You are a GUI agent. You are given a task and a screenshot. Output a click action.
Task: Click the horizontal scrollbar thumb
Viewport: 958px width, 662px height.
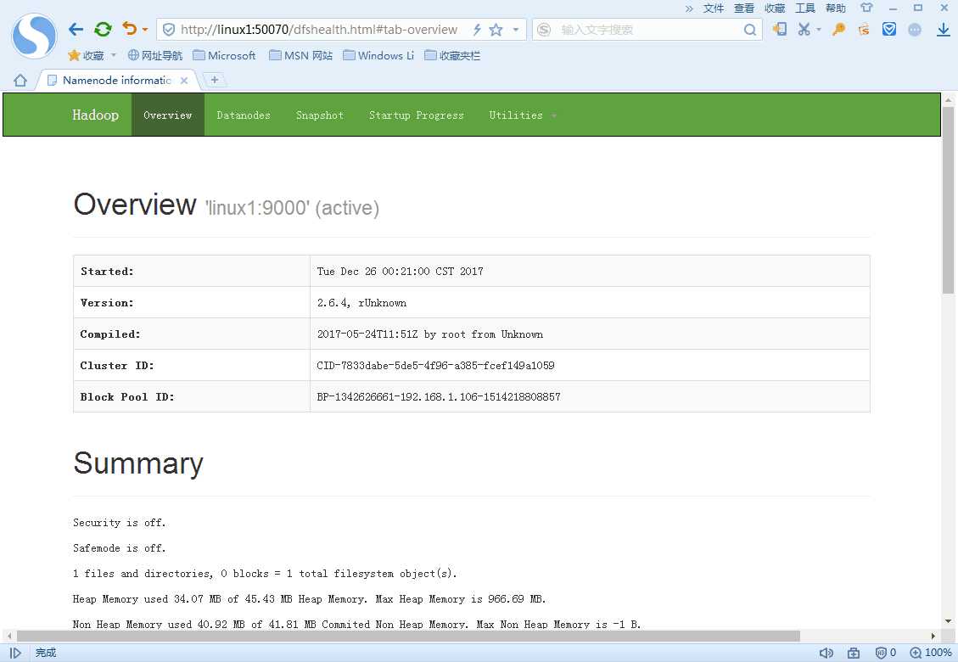click(x=408, y=637)
